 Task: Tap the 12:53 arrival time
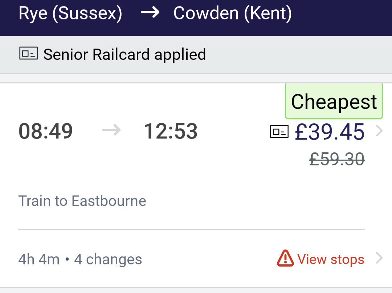pos(171,131)
